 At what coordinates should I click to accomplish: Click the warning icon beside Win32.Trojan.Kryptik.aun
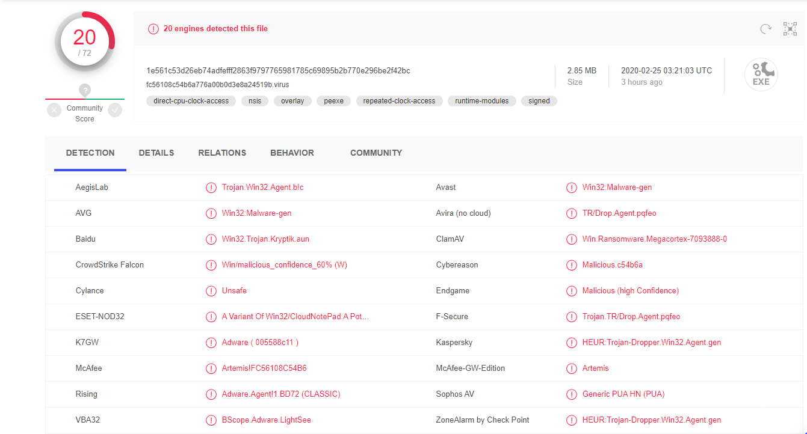click(x=211, y=239)
